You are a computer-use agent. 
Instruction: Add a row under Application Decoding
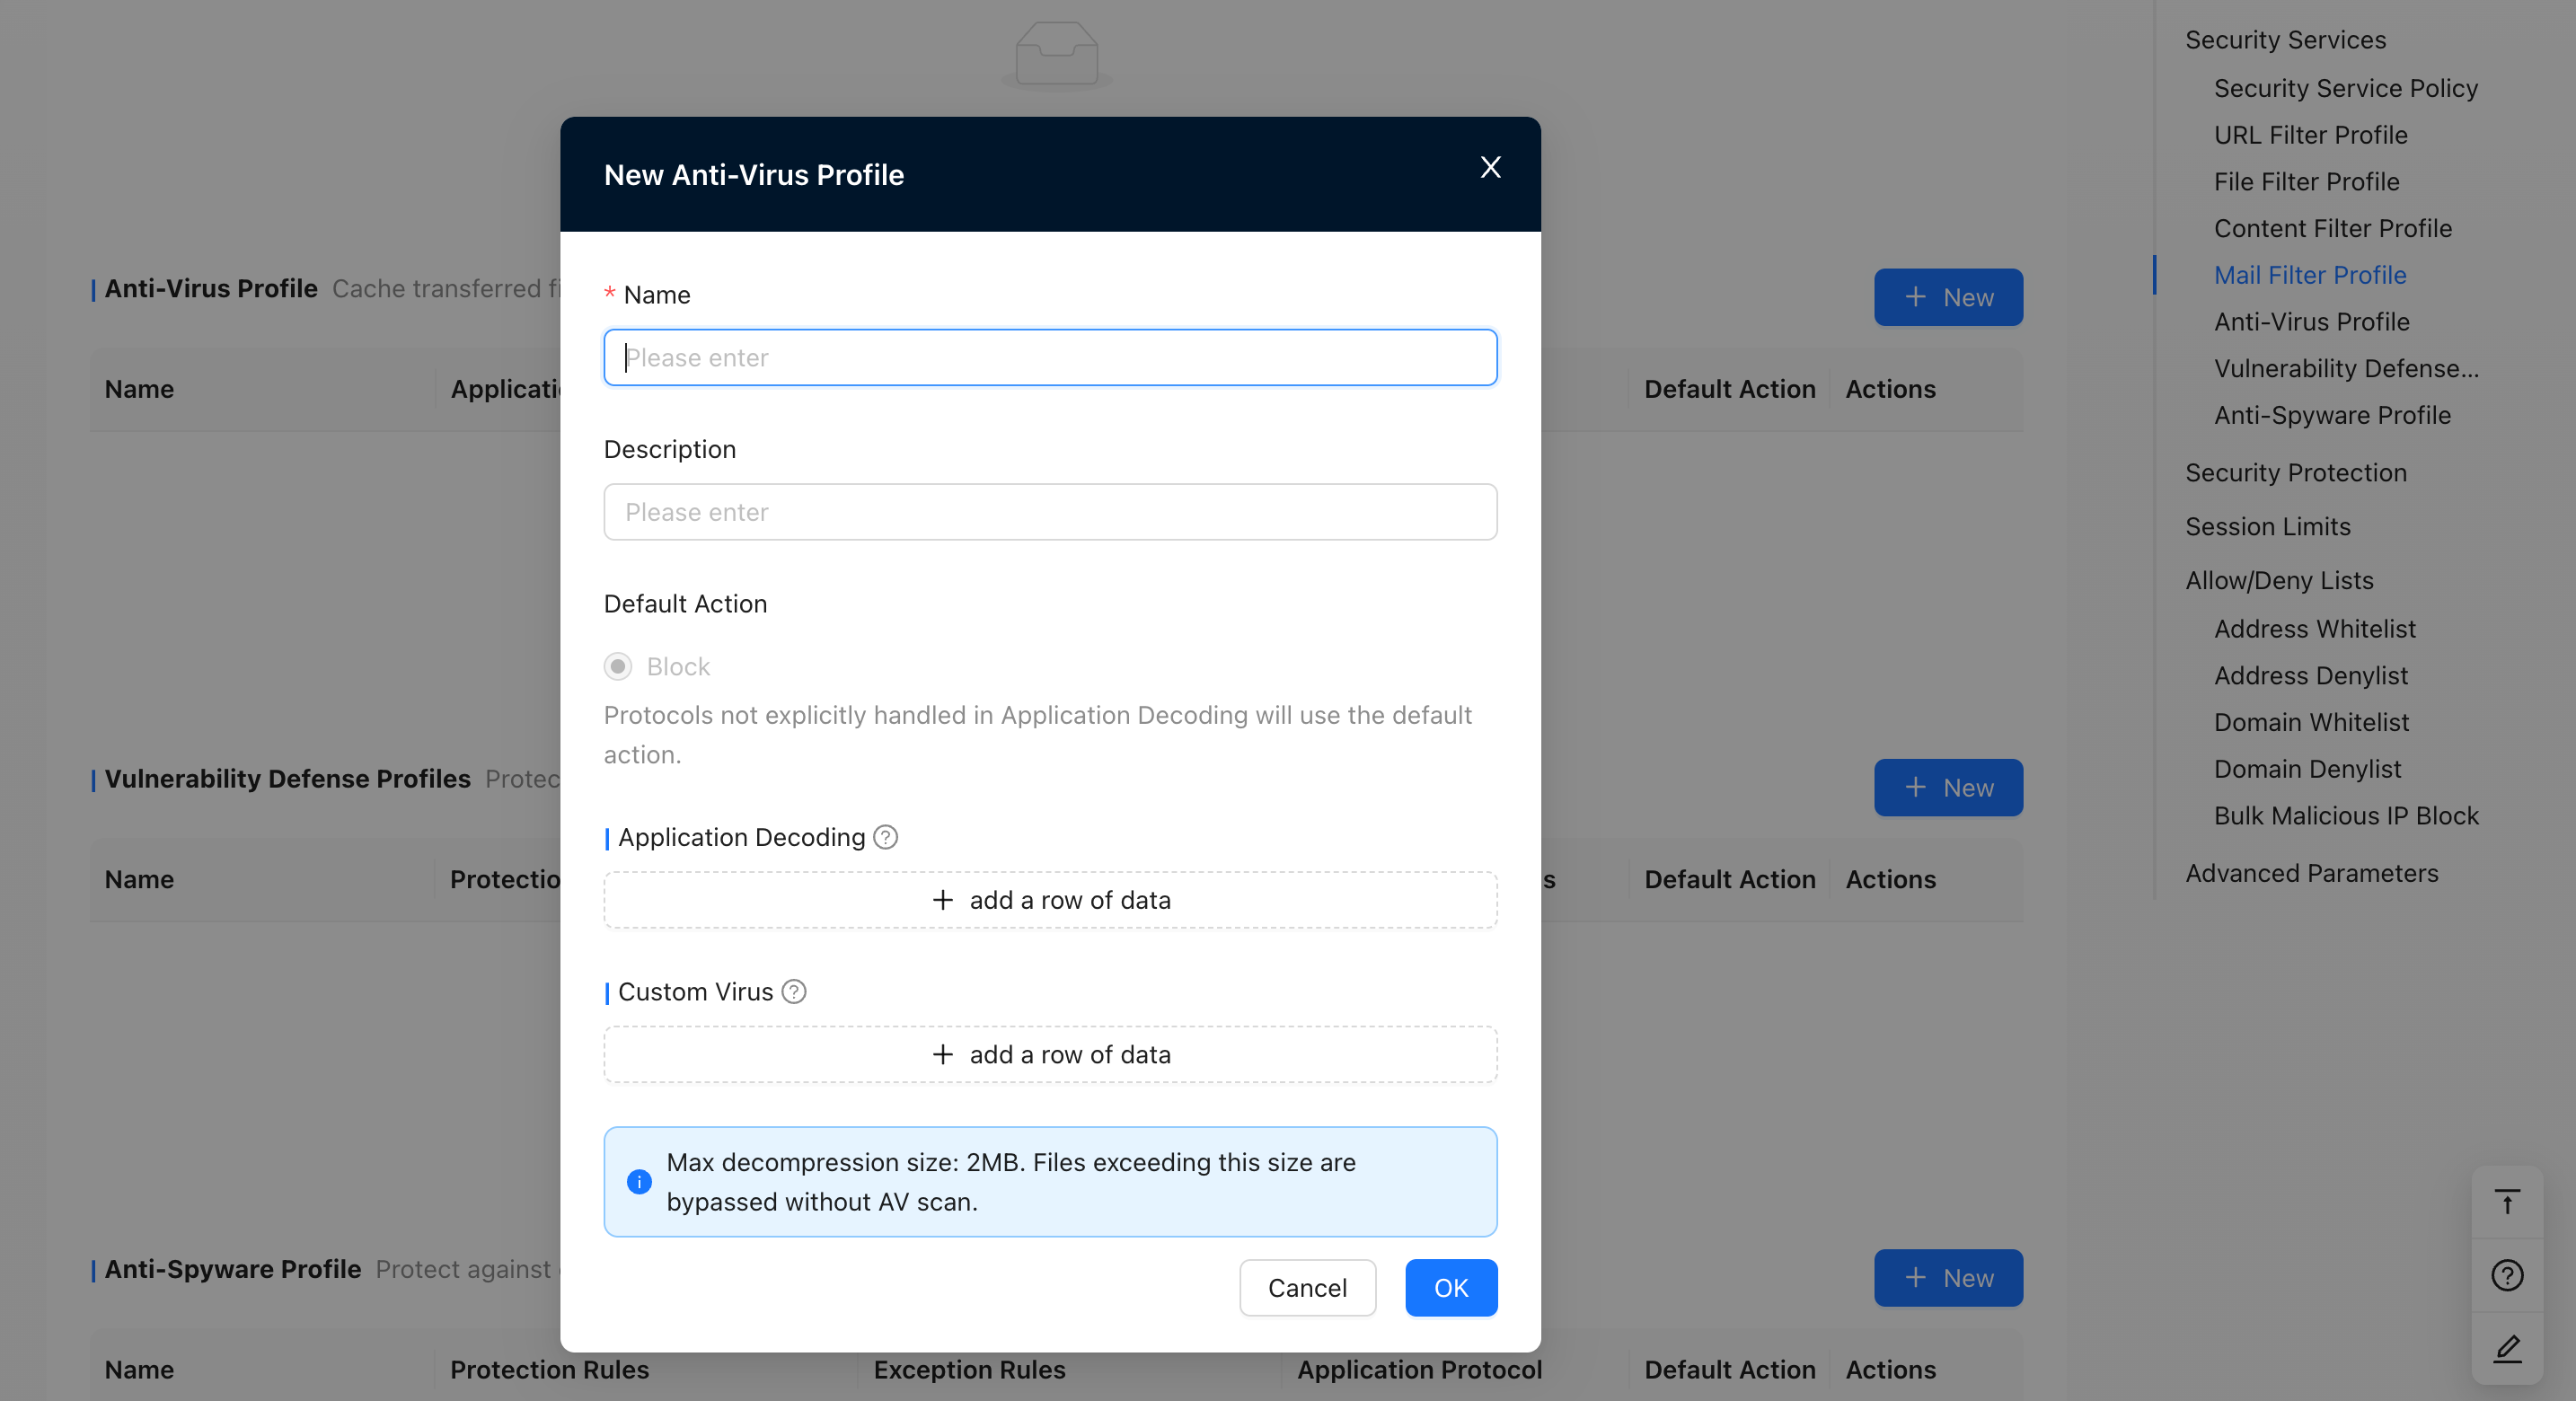pos(1050,900)
